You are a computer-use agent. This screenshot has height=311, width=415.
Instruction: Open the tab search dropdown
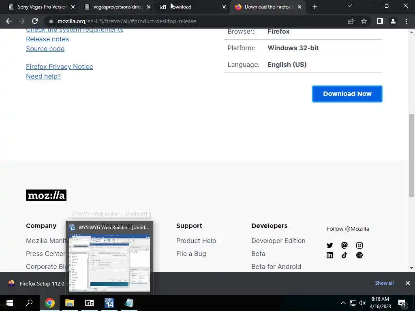coord(350,6)
